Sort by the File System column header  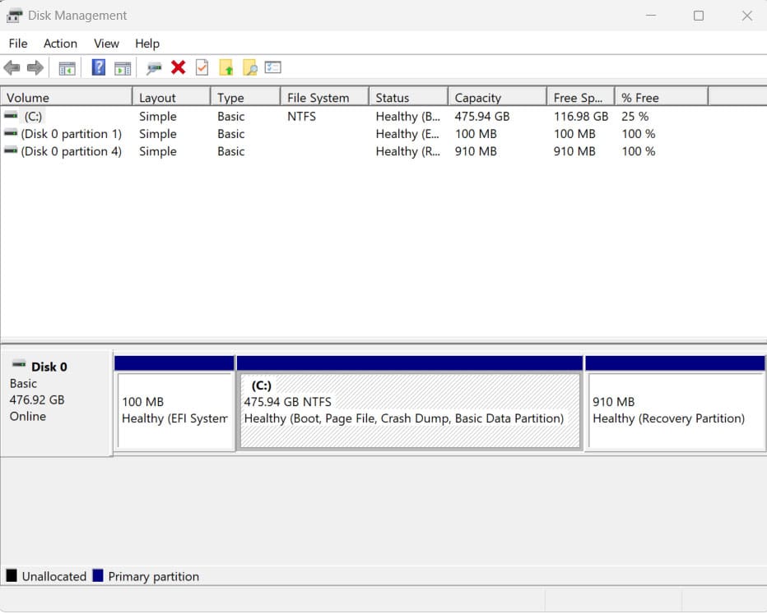click(325, 98)
